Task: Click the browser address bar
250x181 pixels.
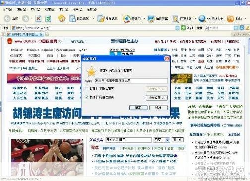Action: [93, 28]
